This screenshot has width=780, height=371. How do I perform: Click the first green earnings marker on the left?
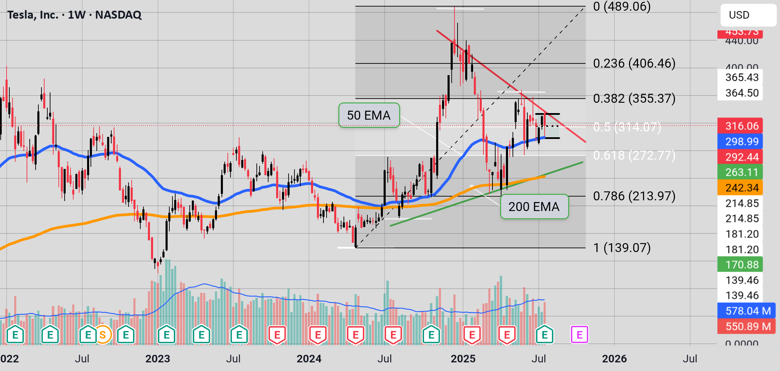click(15, 334)
